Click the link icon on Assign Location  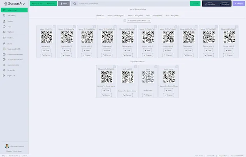pyautogui.click(x=206, y=4)
